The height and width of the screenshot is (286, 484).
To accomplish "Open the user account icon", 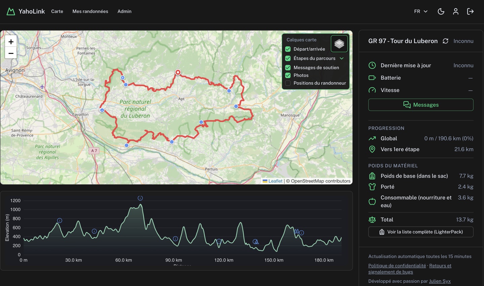I will click(456, 11).
